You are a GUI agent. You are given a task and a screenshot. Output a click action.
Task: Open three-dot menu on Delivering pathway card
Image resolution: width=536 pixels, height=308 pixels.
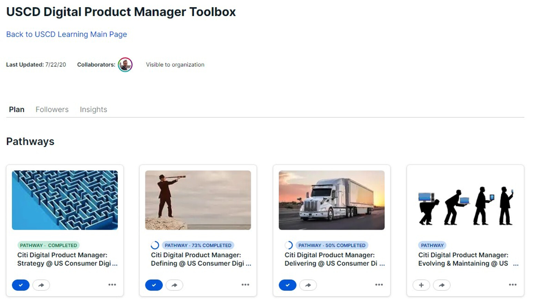coord(379,285)
